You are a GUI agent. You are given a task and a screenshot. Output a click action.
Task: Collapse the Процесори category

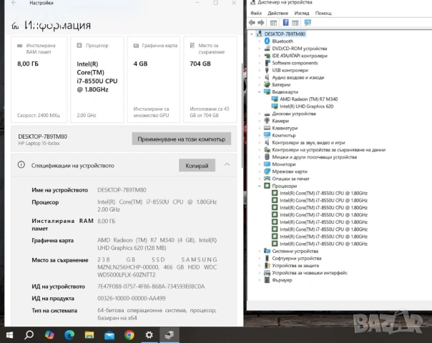click(259, 186)
